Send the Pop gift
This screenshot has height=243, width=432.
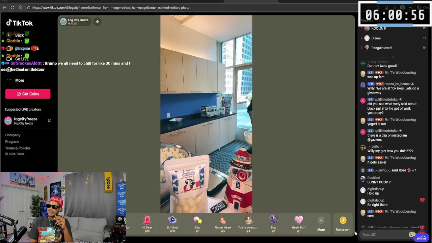coord(273,224)
